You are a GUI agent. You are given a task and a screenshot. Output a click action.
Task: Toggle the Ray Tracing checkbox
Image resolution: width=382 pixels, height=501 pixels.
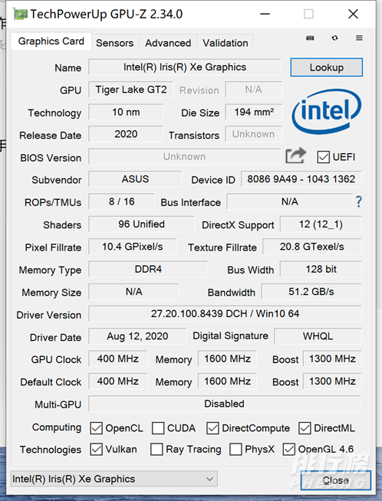(x=156, y=449)
